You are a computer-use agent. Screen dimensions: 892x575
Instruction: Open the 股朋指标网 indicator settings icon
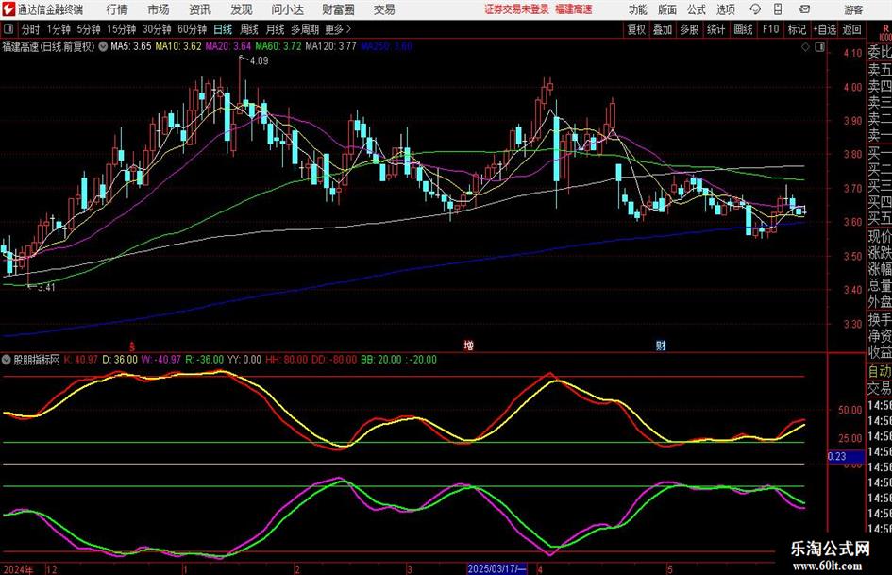pos(7,360)
